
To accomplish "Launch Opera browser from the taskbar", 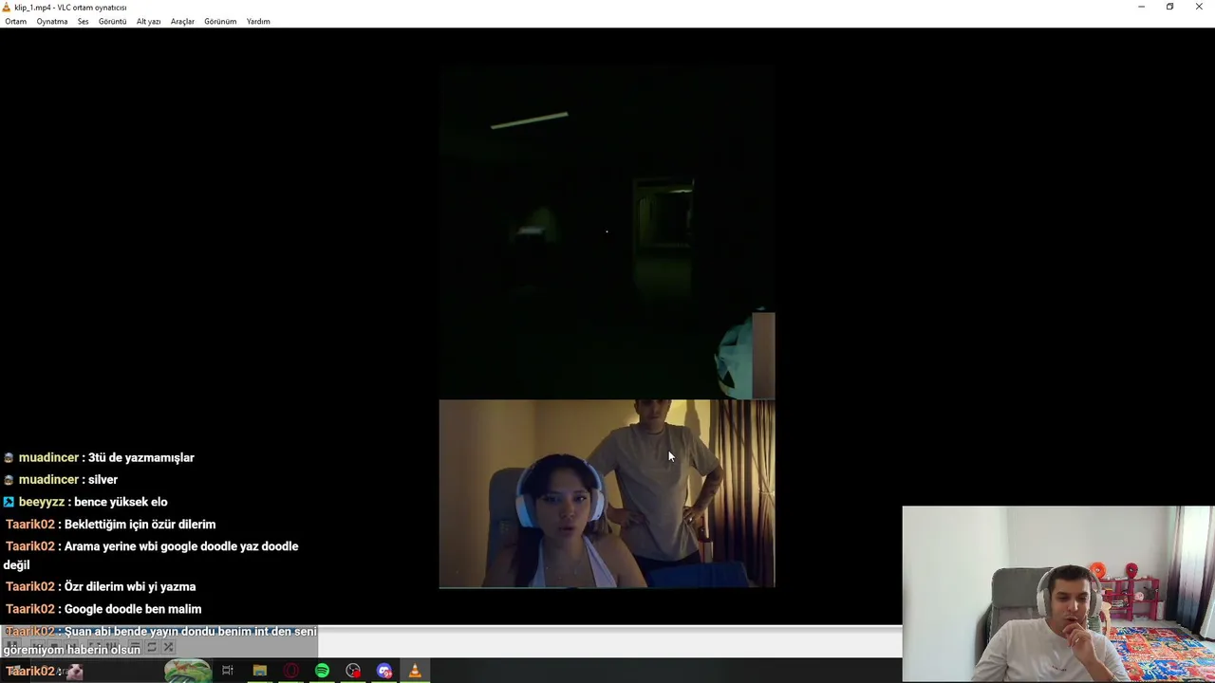I will click(x=290, y=672).
